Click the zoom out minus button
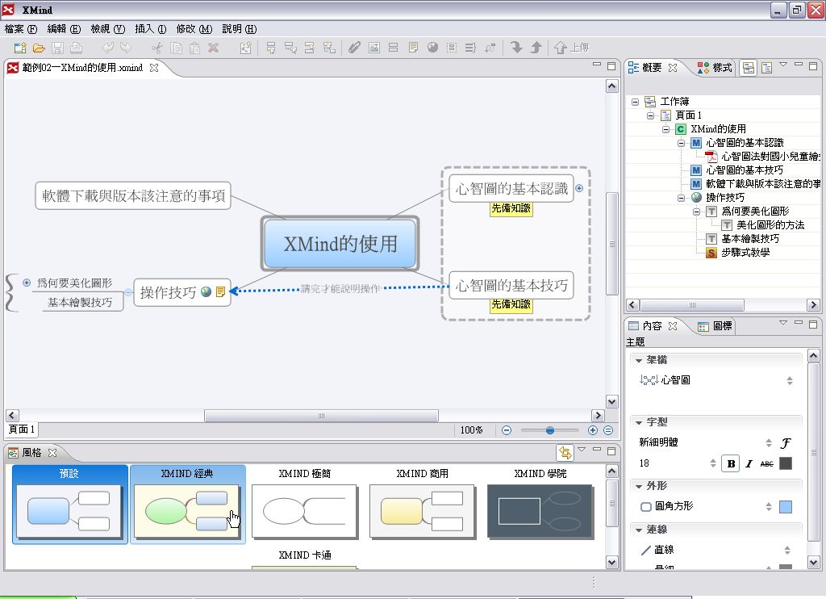Screen dimensions: 826x599 click(507, 430)
